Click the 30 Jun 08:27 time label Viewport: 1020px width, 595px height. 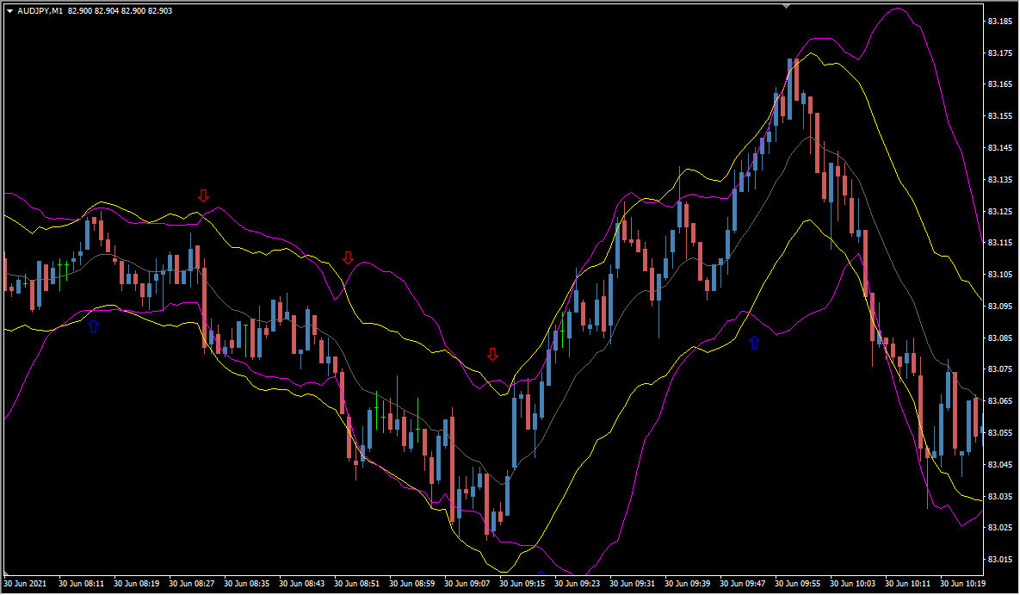[x=191, y=584]
